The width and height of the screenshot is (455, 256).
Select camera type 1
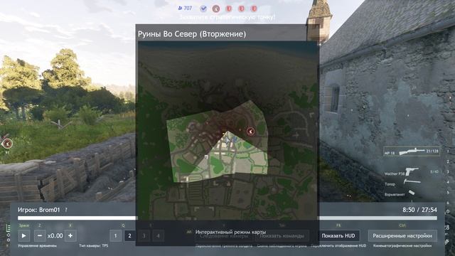[x=115, y=235]
